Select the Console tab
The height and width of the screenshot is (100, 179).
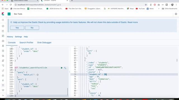[12, 42]
